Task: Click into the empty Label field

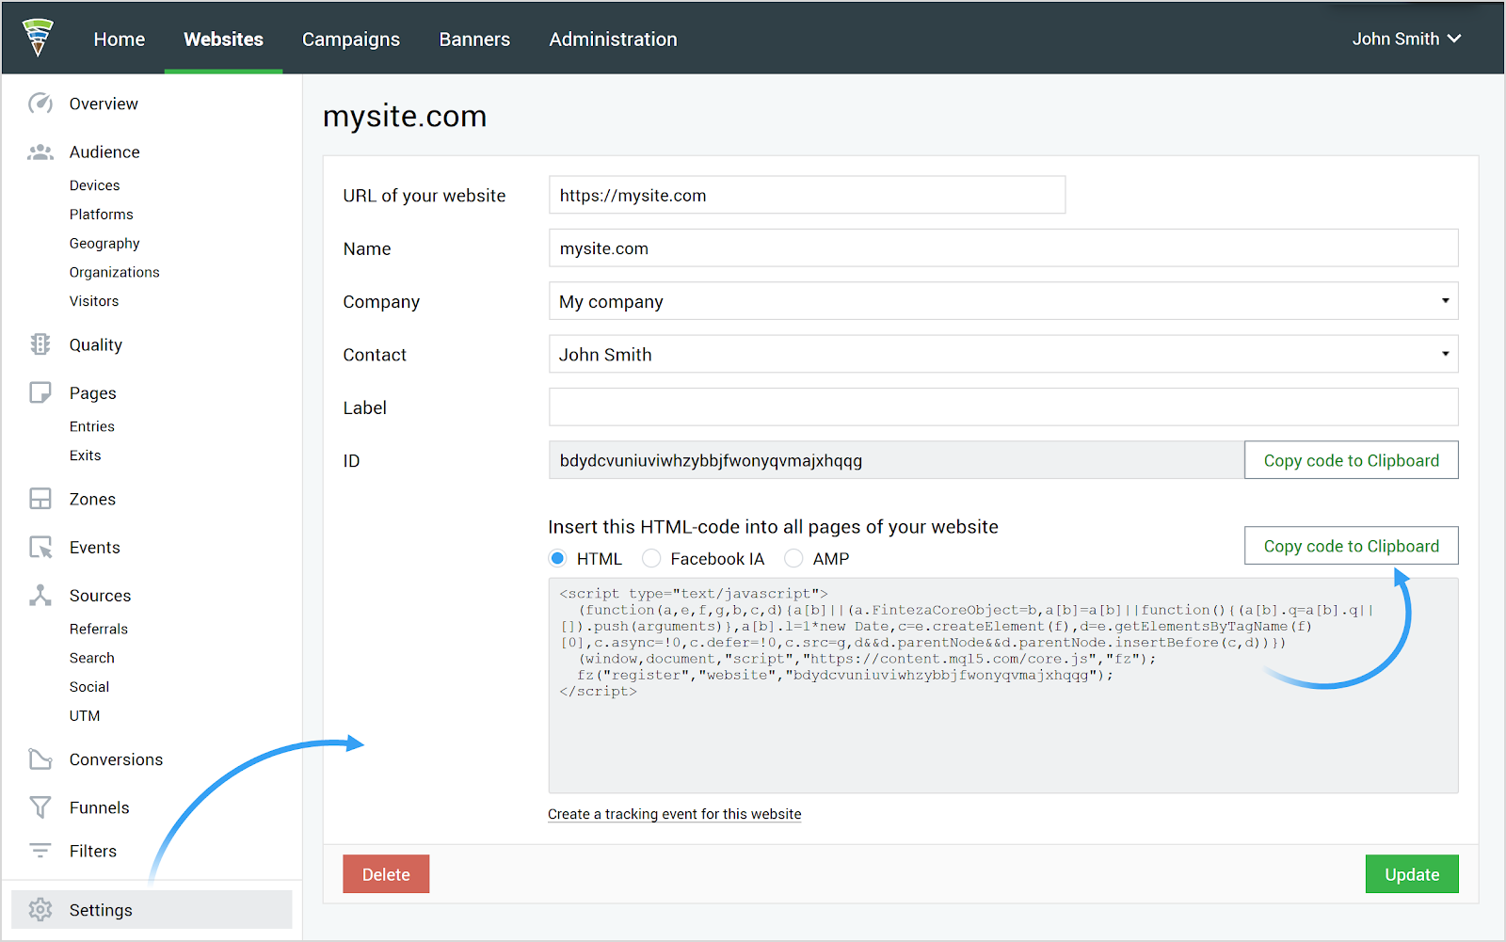Action: point(1002,407)
